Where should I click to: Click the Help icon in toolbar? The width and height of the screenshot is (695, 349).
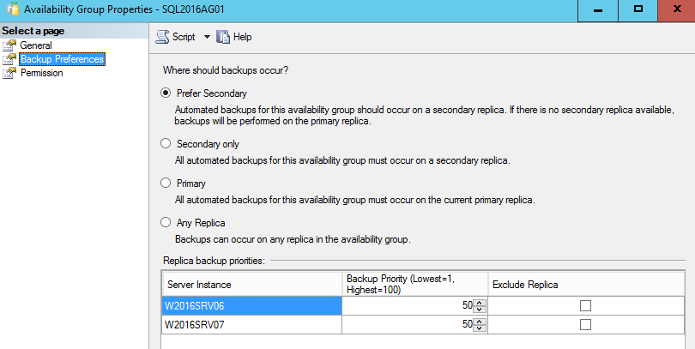(223, 37)
